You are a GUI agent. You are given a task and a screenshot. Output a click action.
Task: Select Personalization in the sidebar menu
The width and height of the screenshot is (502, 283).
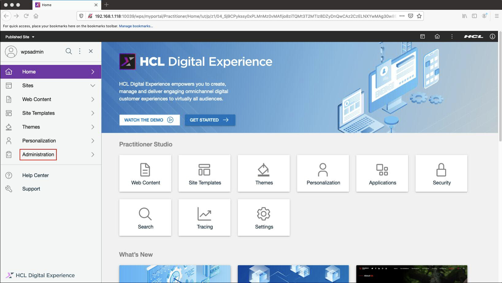click(x=39, y=141)
